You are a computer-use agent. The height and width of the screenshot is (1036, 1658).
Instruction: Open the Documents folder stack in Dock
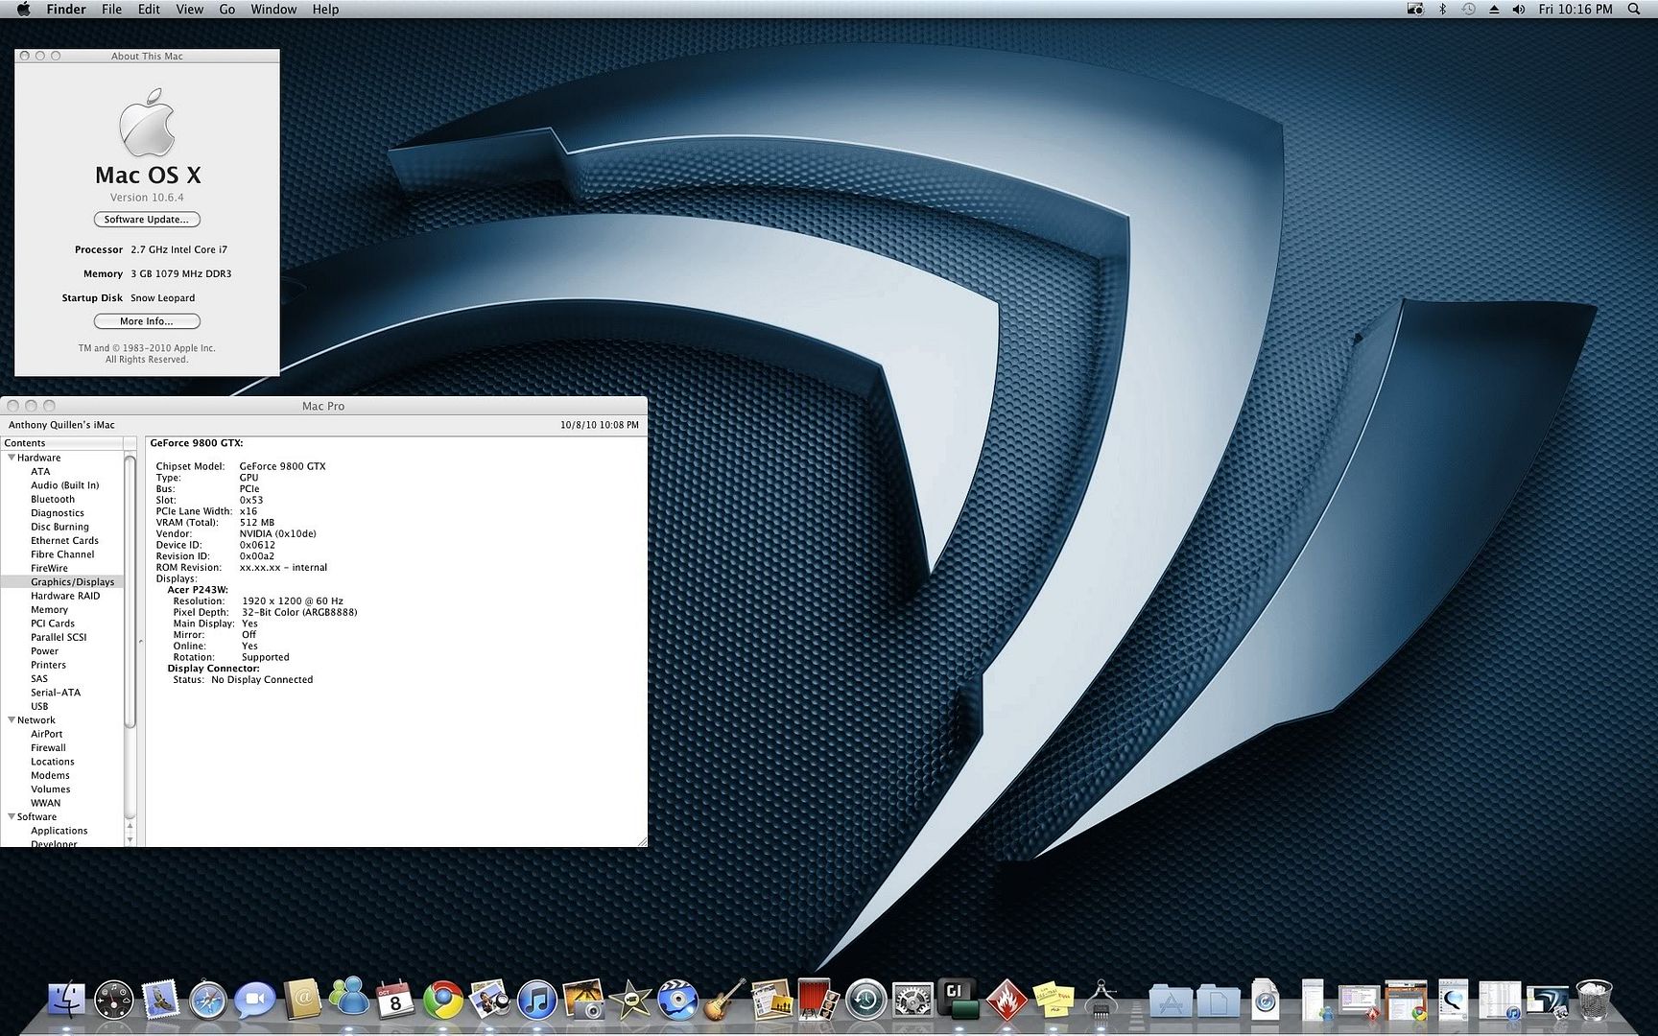[x=1219, y=1002]
